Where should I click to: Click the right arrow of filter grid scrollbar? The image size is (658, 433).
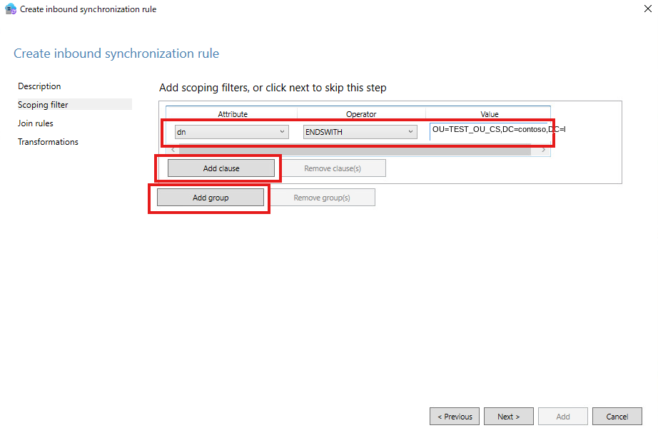click(543, 150)
